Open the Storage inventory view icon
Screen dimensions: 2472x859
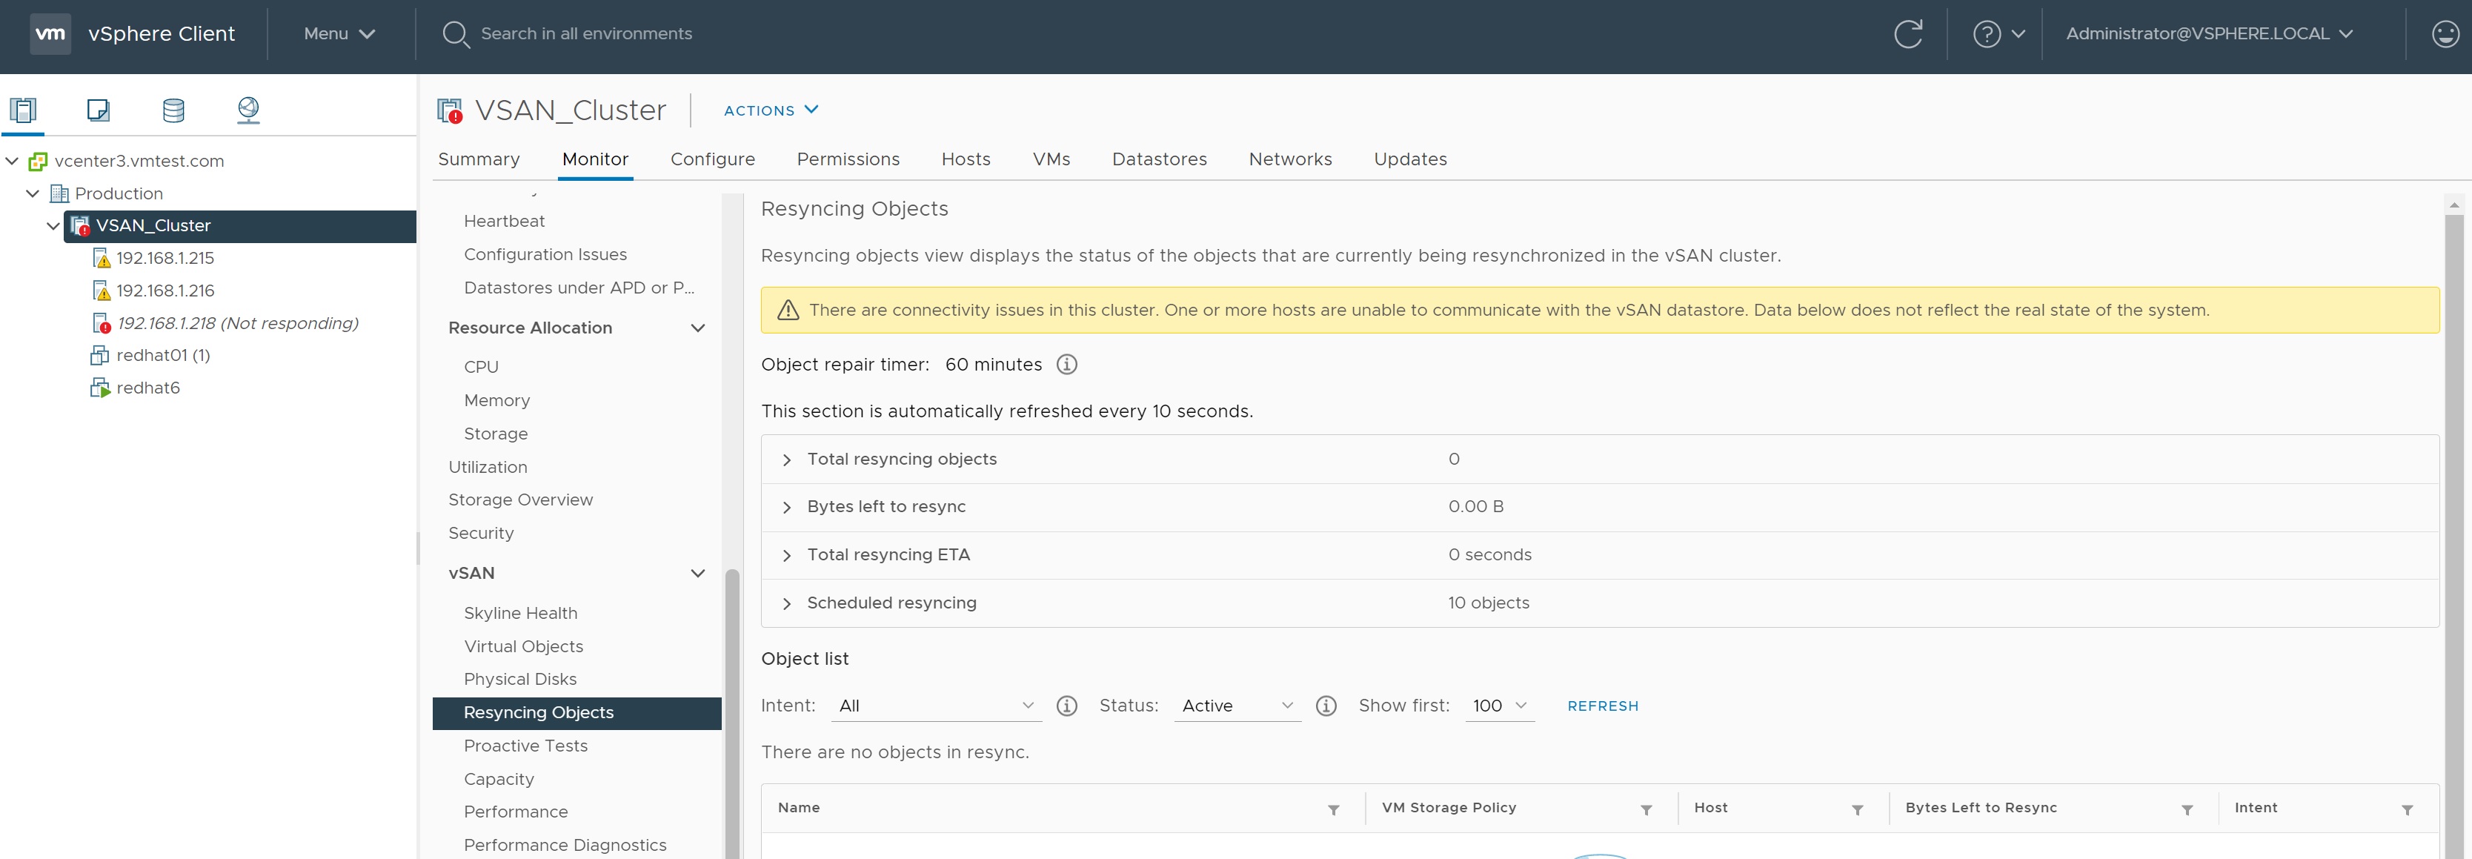pyautogui.click(x=173, y=110)
